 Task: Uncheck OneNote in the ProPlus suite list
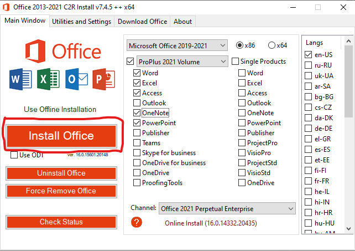[137, 113]
